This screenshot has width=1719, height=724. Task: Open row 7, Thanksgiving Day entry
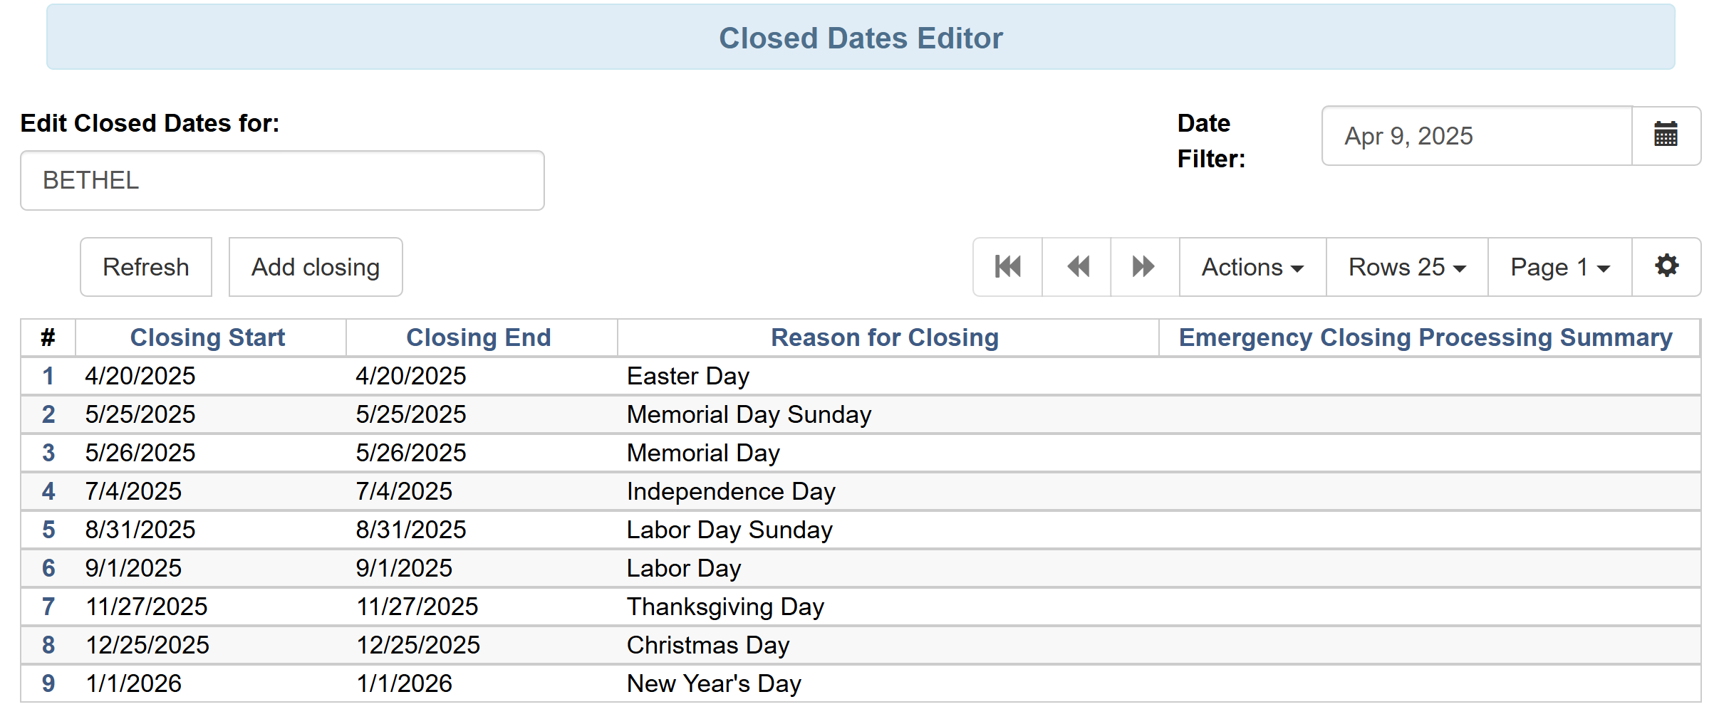coord(47,606)
